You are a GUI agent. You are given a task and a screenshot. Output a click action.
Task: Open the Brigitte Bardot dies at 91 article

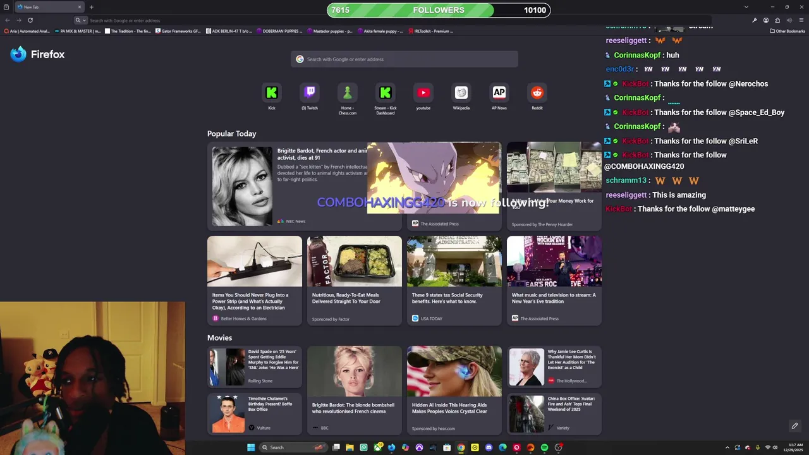tap(304, 186)
